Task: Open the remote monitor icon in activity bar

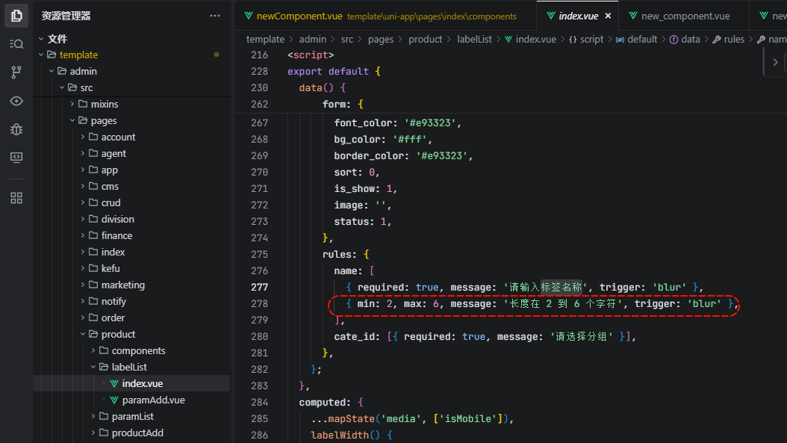Action: pos(16,157)
